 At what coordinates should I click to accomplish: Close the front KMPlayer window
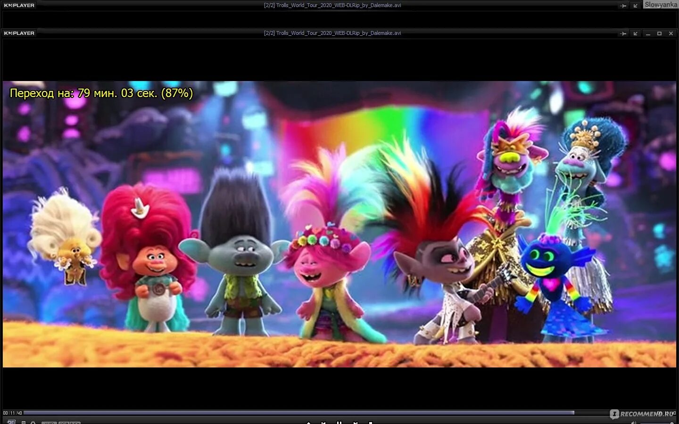[671, 33]
